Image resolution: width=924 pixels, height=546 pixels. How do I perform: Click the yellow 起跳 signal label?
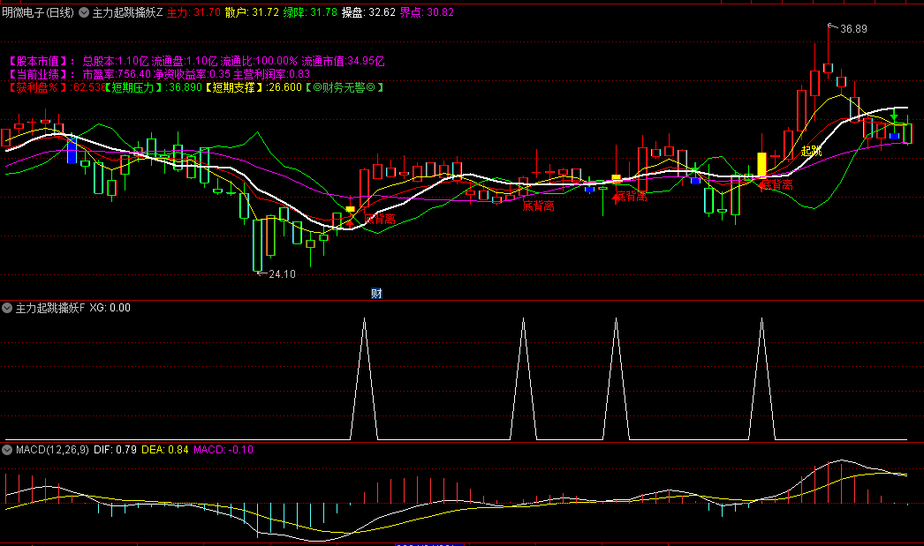pos(811,152)
